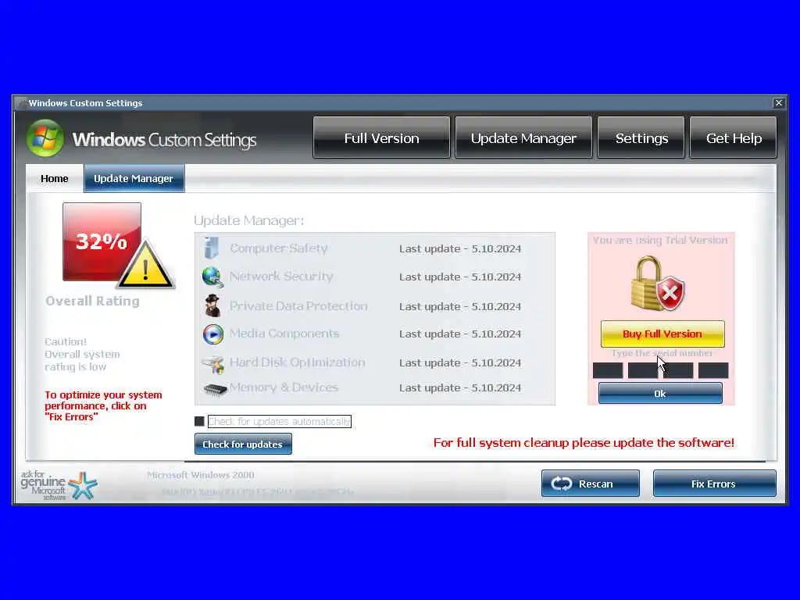Click Last update date for Memory & Devices
800x600 pixels.
(460, 387)
